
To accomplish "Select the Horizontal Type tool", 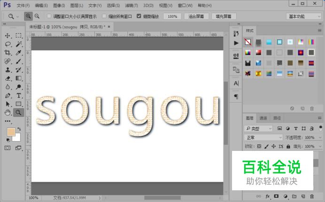I will [x=19, y=96].
